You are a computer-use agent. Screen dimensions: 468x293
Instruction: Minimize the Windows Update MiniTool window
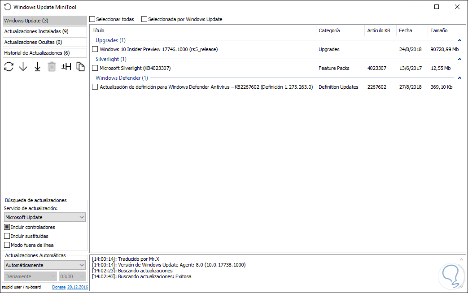coord(416,7)
